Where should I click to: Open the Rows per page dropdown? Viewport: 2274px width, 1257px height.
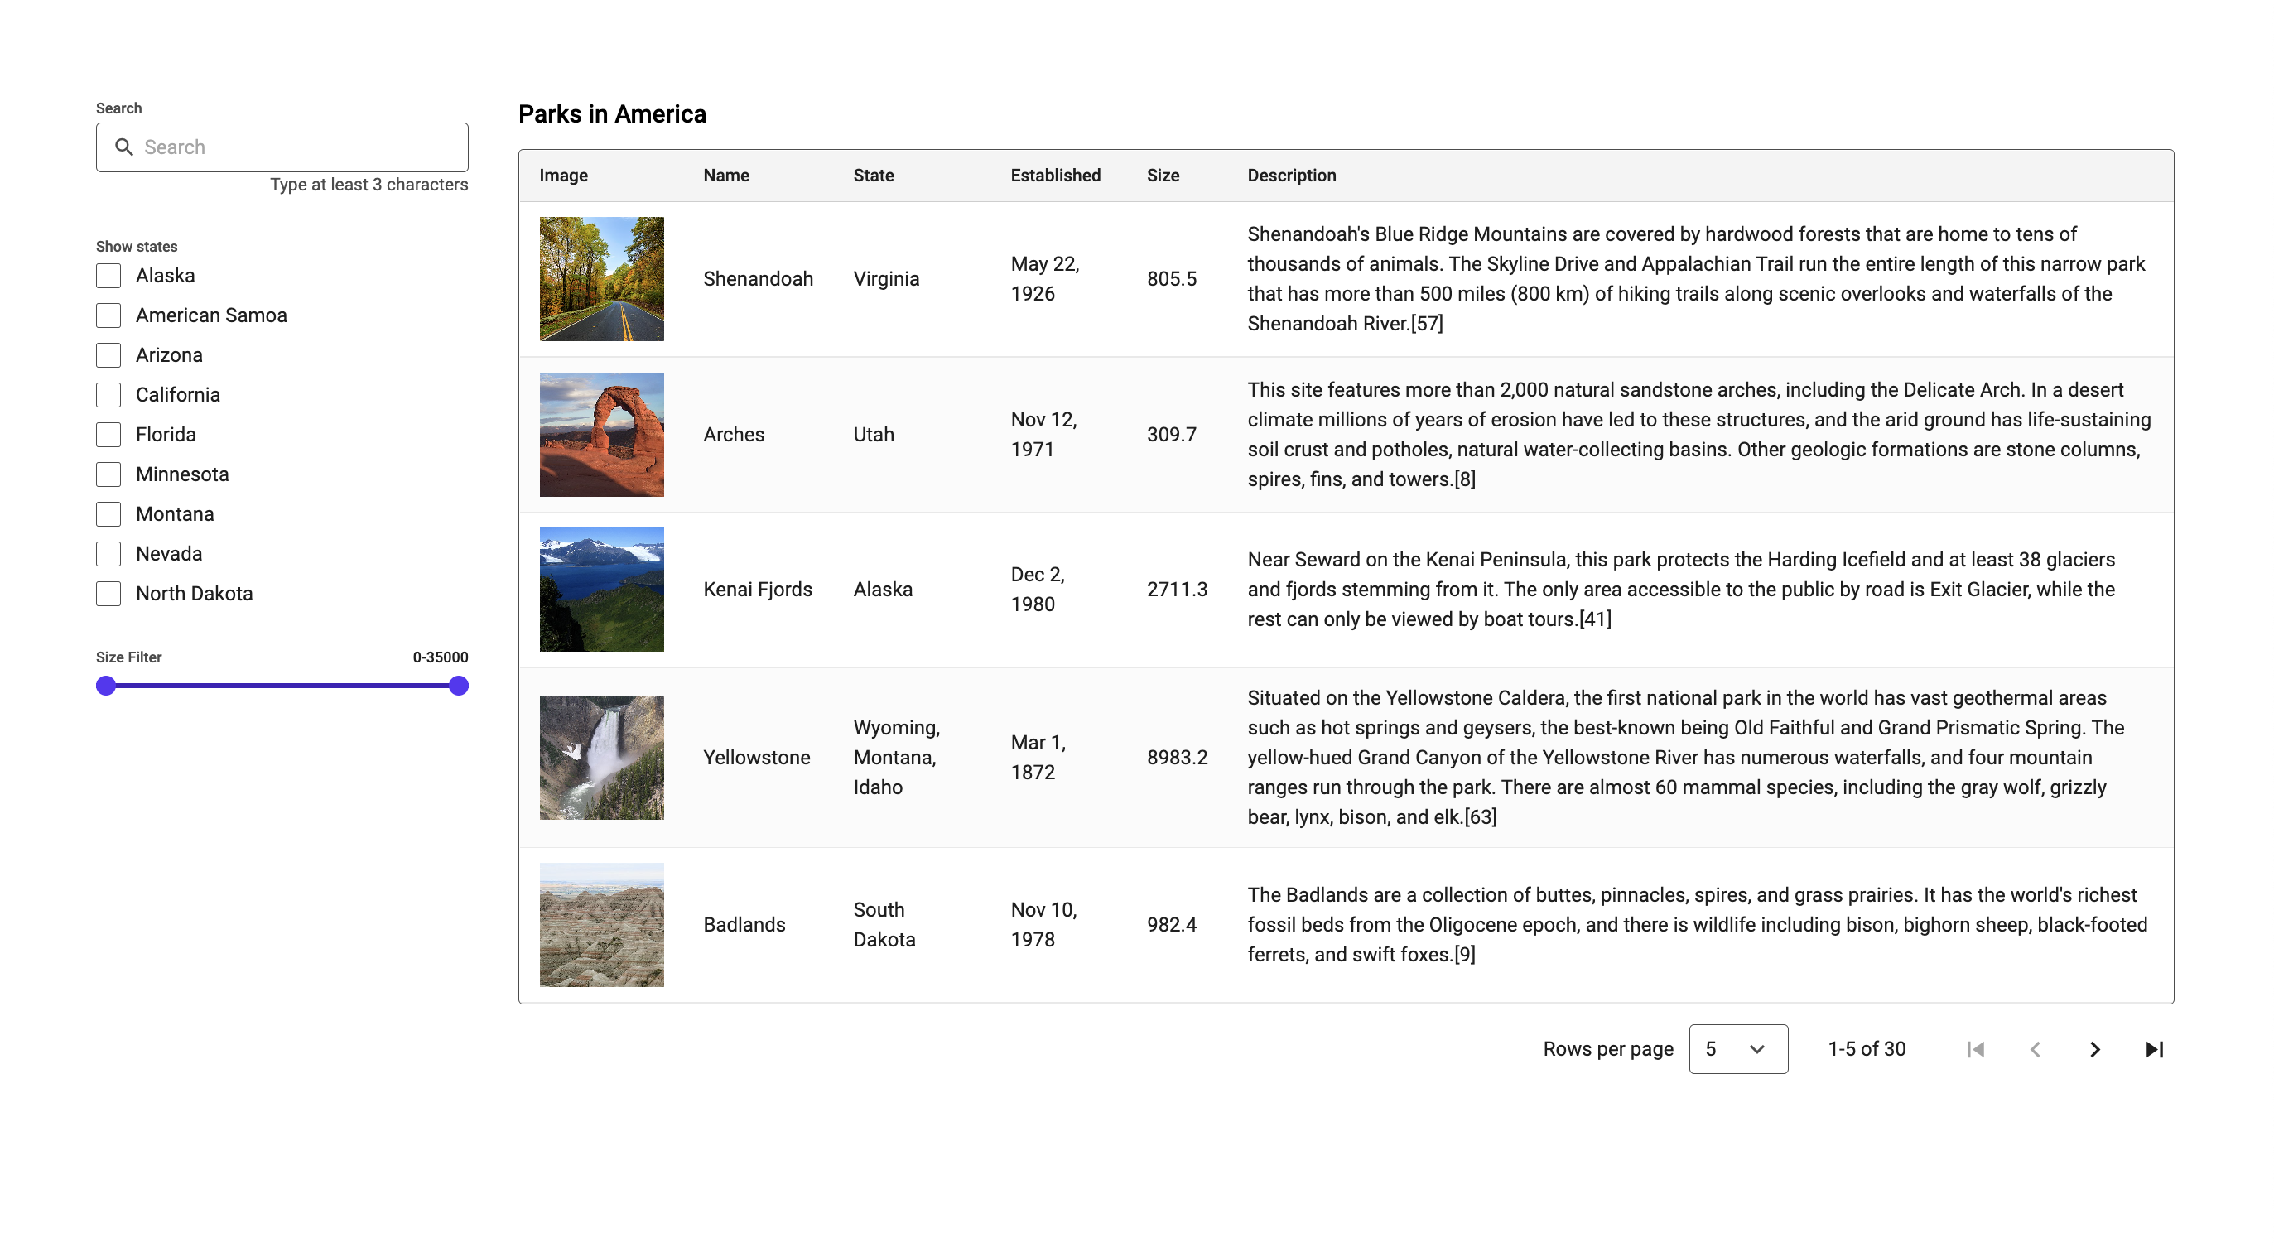point(1737,1049)
